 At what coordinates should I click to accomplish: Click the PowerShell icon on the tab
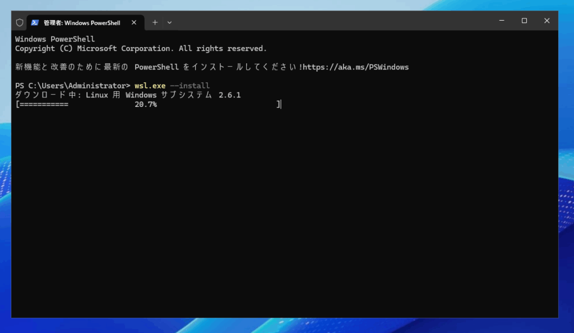point(35,22)
